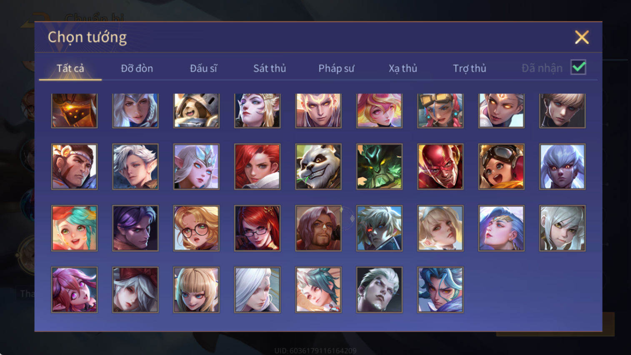631x355 pixels.
Task: Show the Pháp sư hero category
Action: coord(336,68)
